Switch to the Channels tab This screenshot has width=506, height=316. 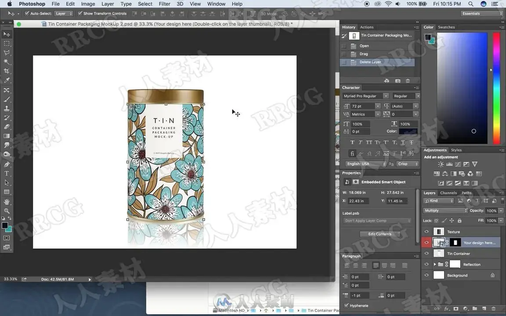(448, 193)
